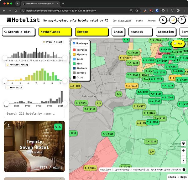Close the Best Hotels in Amsterdam tab
Viewport: 188px width, 180px height.
click(x=57, y=3)
